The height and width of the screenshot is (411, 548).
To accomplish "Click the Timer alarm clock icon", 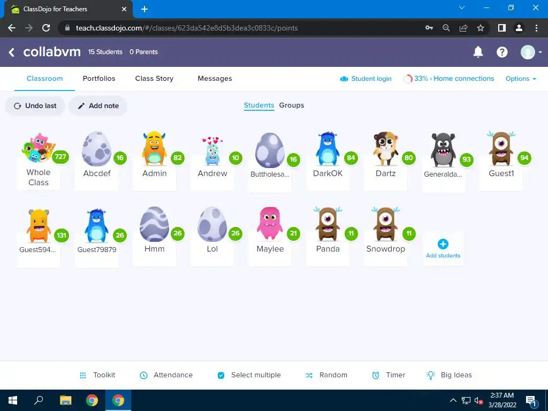I will (376, 375).
